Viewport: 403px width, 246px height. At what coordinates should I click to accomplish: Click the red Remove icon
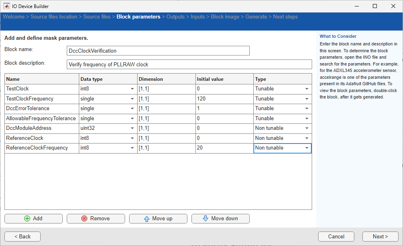[x=84, y=219]
